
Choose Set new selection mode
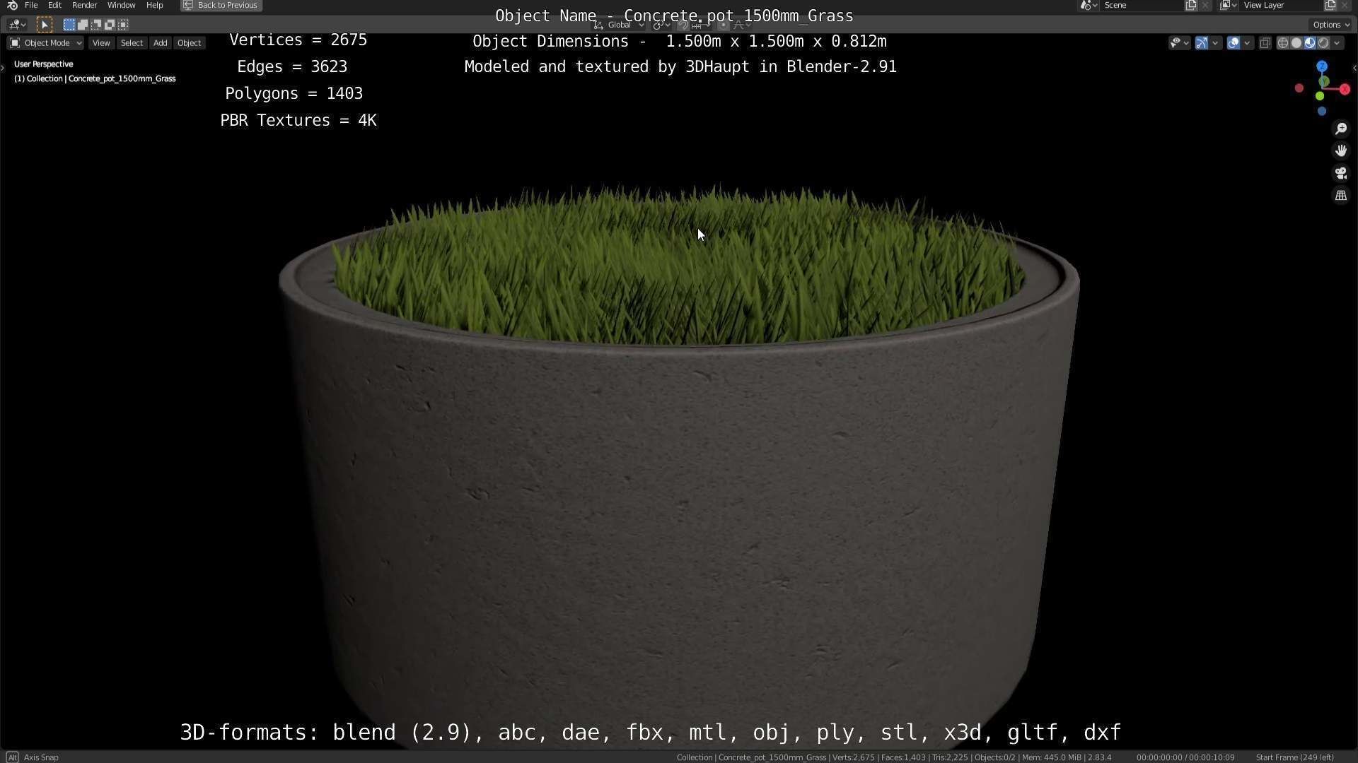69,25
